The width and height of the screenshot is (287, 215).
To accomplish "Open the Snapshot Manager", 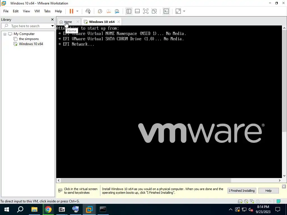I will pos(117,11).
